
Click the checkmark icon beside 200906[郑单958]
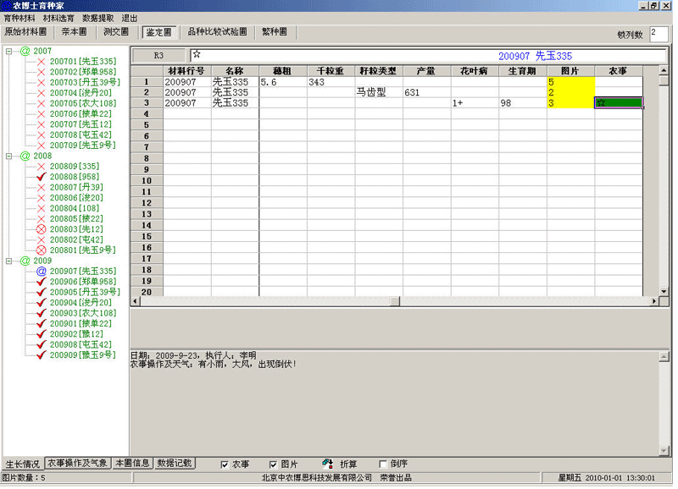41,282
